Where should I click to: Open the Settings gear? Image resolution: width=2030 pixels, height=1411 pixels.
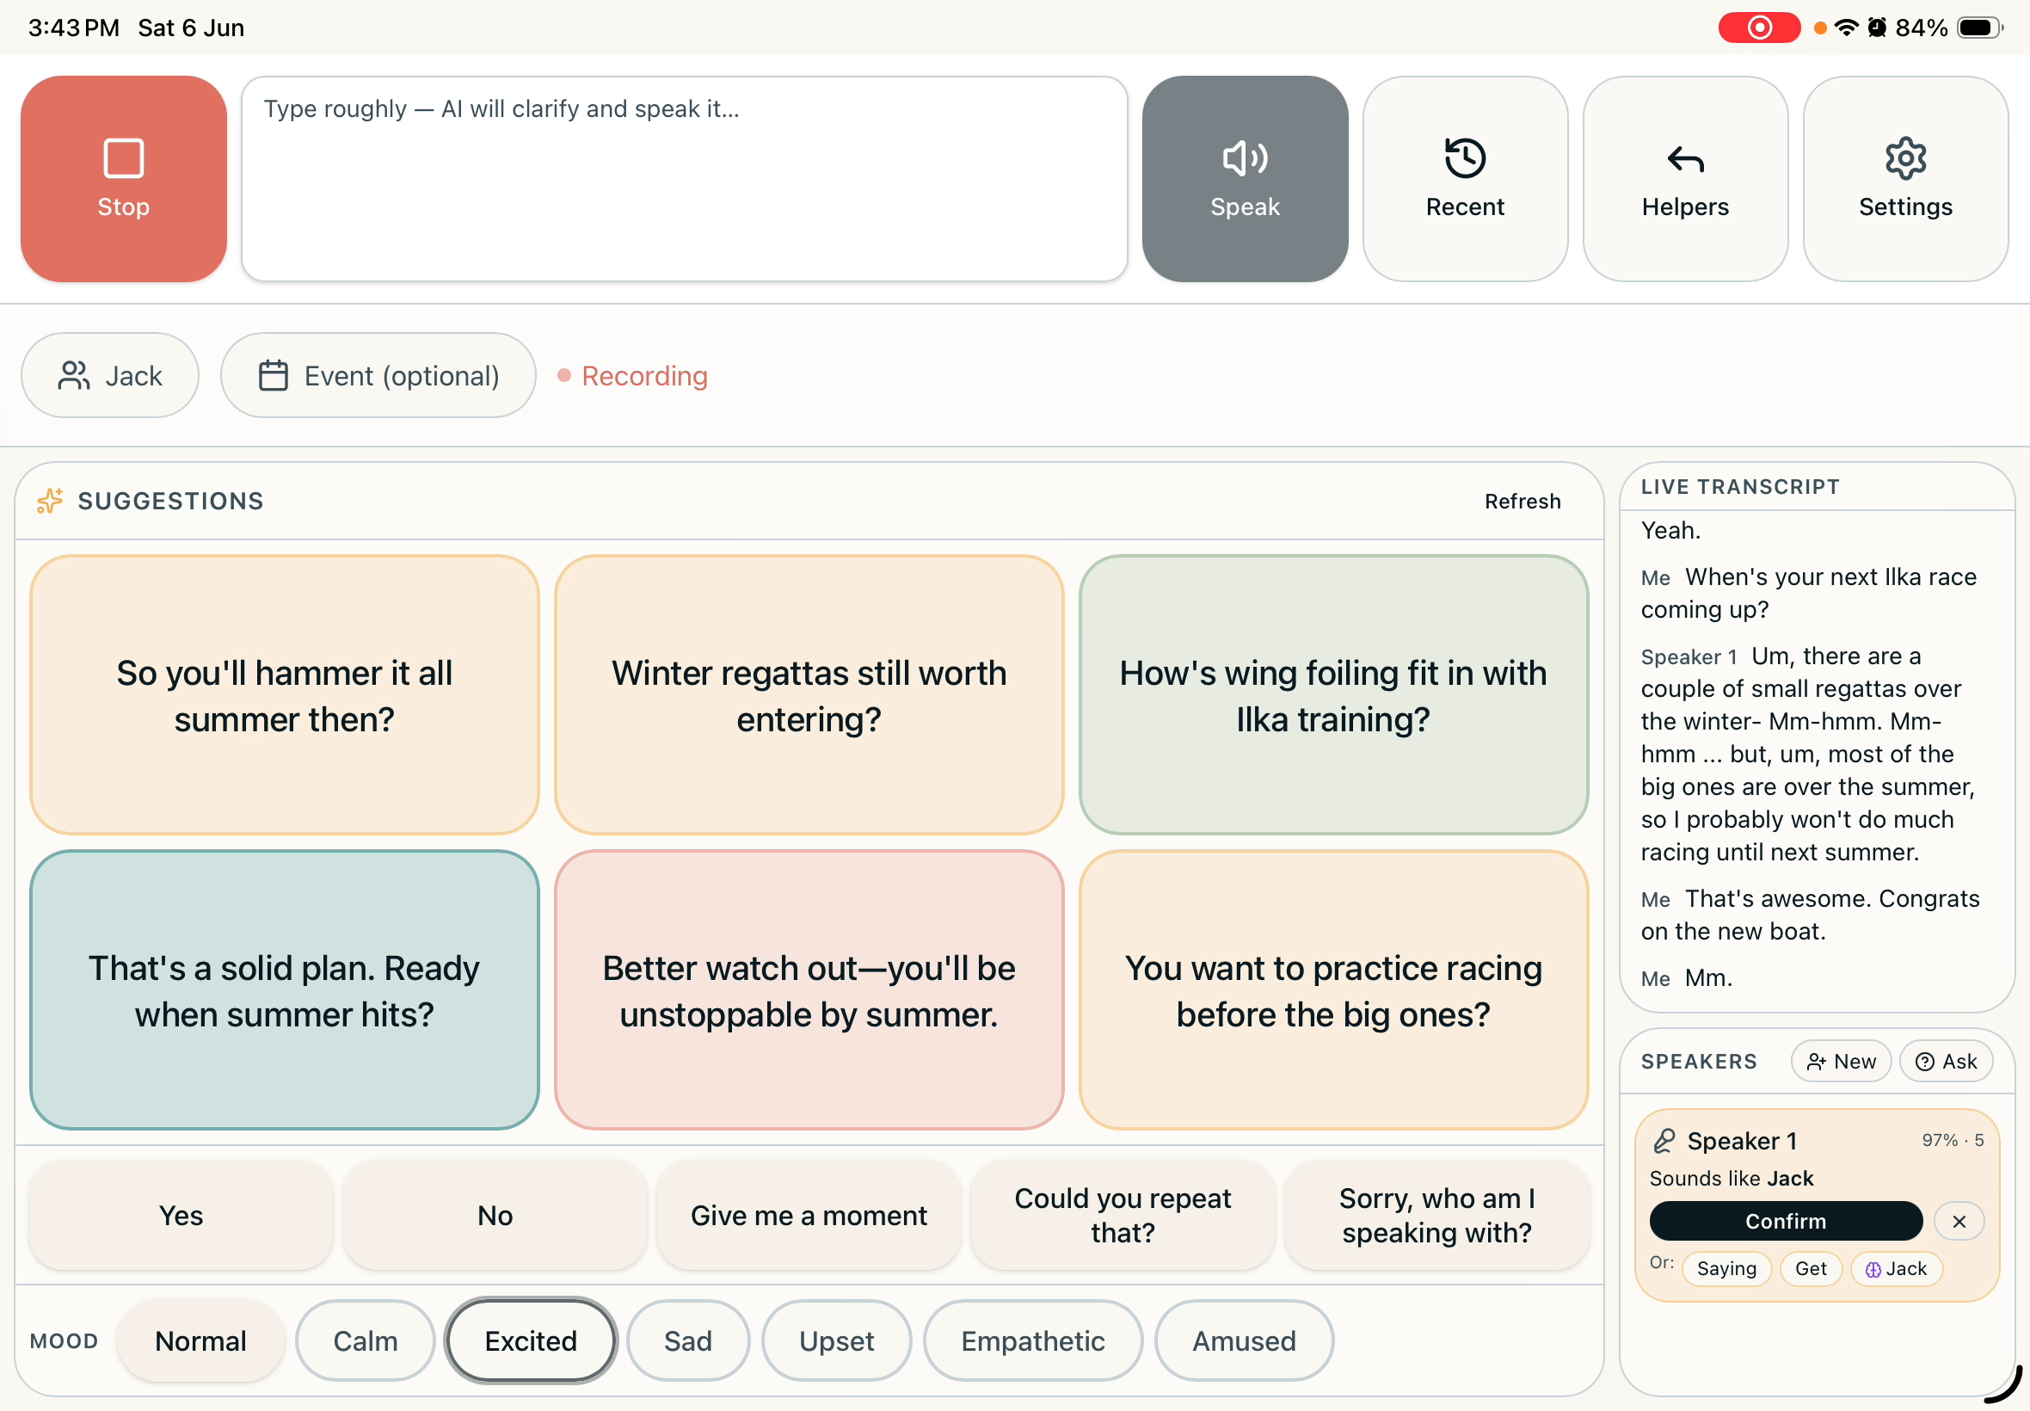[x=1905, y=158]
